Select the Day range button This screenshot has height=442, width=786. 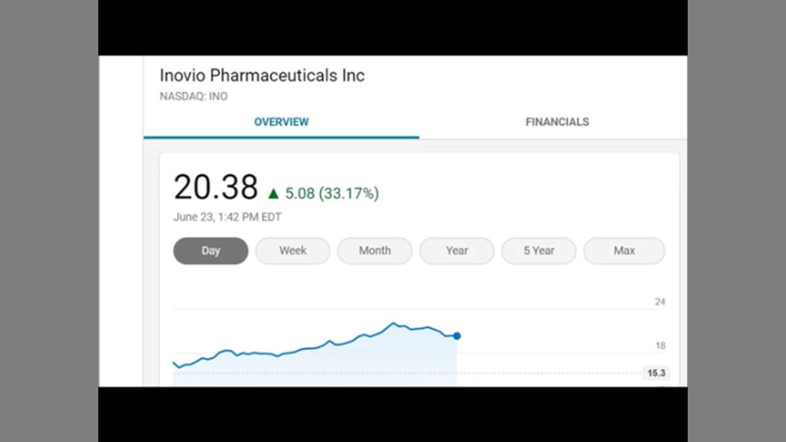[211, 250]
